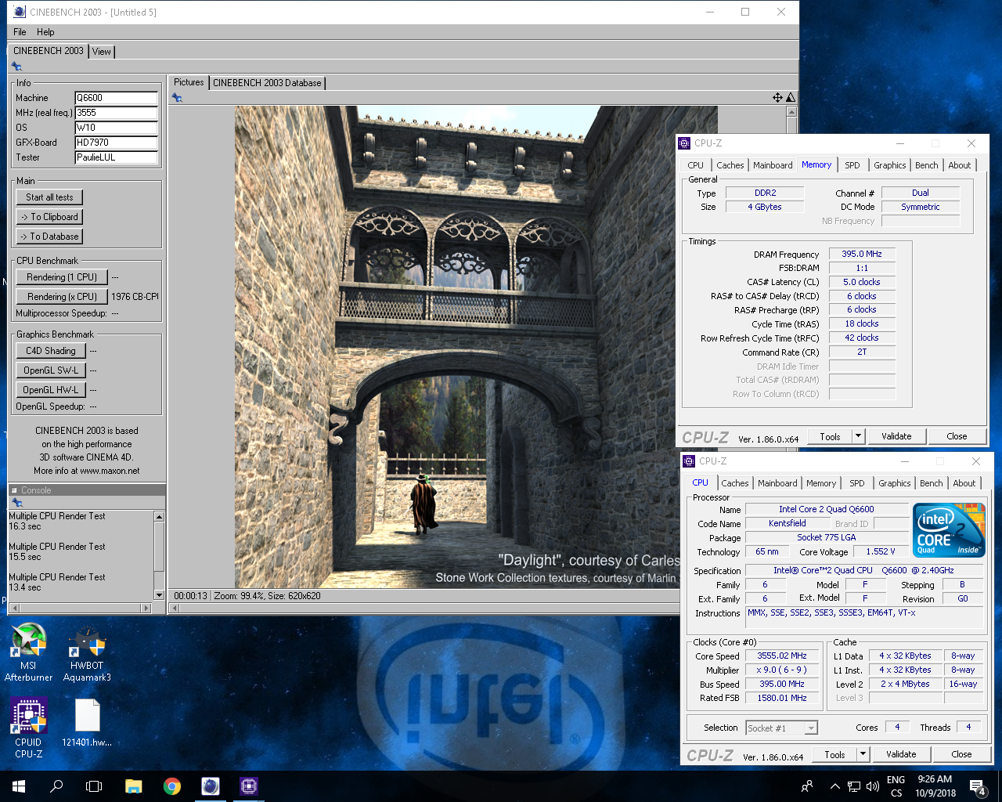Click the grip icon under the Pictures tab
Viewport: 1002px width, 802px height.
177,98
